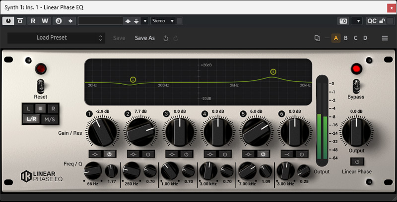Select preset slot B
Screen dimensions: 397x202
pos(345,38)
